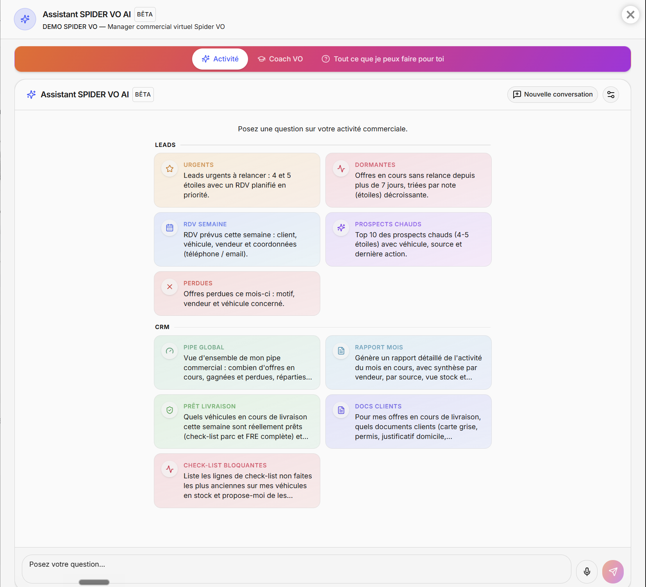Choose the PRÊT LIVRAISON suggestion text
This screenshot has width=646, height=587.
point(246,427)
